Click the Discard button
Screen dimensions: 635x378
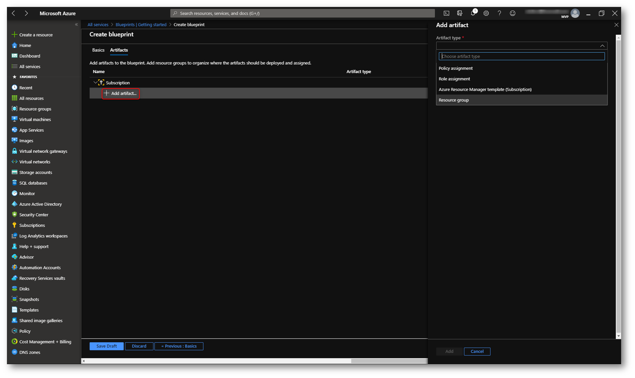point(139,346)
